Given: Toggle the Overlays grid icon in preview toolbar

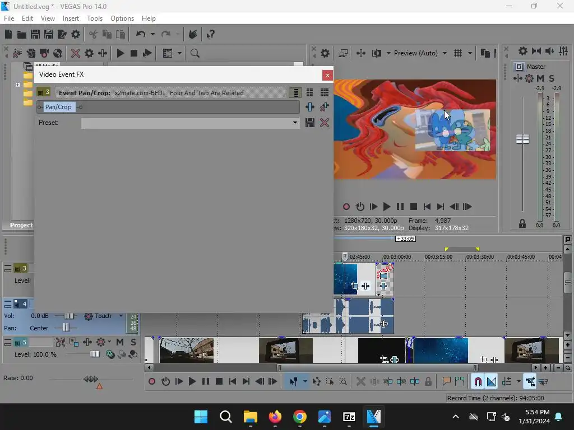Looking at the screenshot, I should 458,53.
